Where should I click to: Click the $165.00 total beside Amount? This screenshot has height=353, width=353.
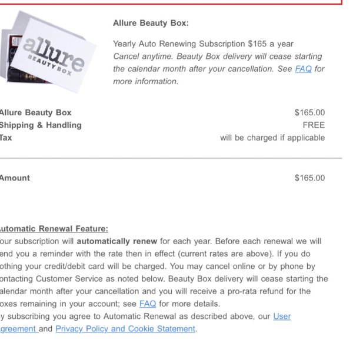pos(310,178)
